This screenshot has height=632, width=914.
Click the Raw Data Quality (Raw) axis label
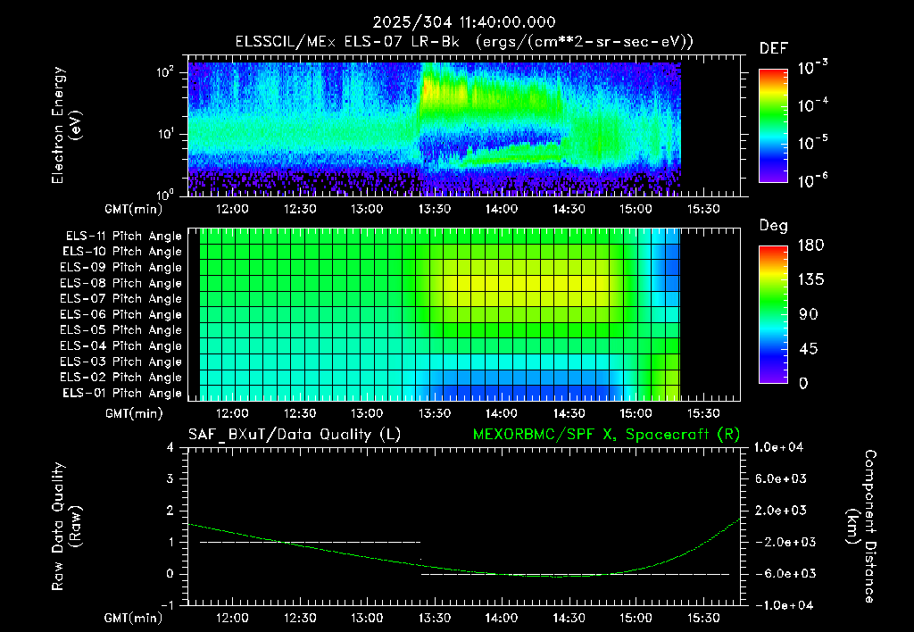[x=66, y=527]
